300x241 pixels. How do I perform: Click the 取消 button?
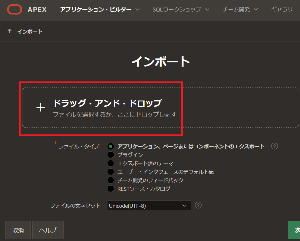click(18, 230)
